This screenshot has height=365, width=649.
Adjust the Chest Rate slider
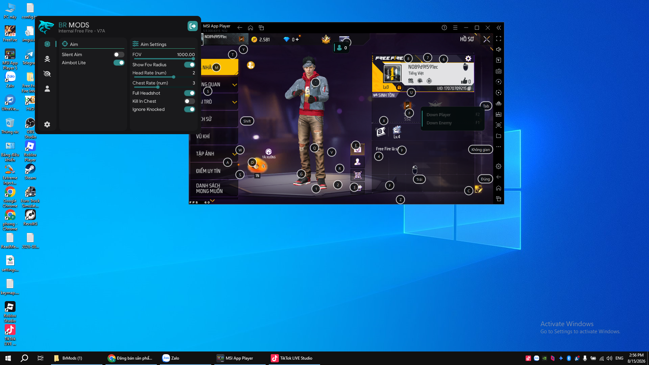[x=164, y=87]
